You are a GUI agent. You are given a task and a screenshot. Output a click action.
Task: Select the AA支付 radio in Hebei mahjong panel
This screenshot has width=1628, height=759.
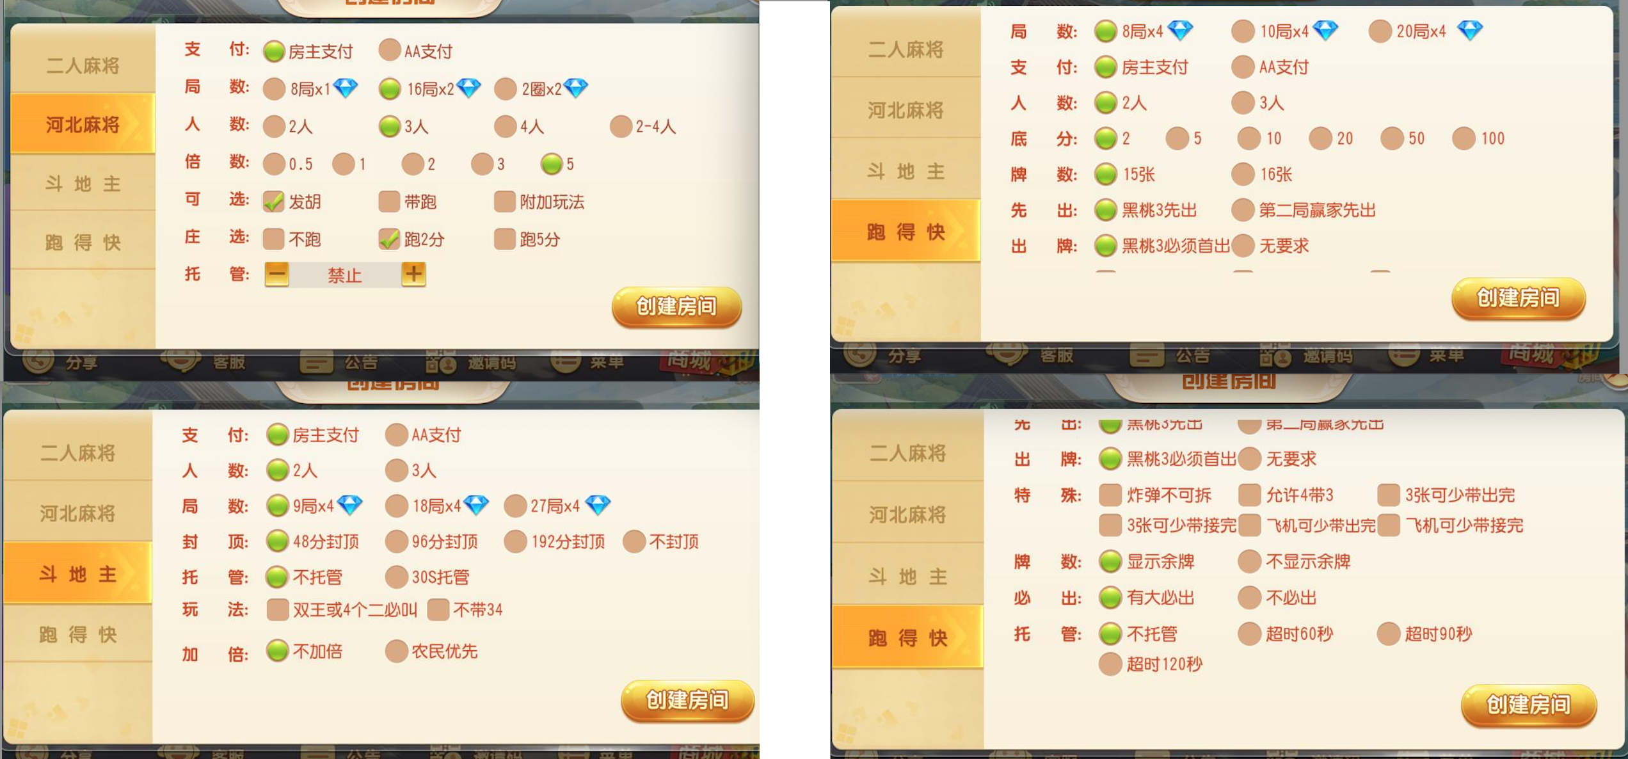(389, 51)
